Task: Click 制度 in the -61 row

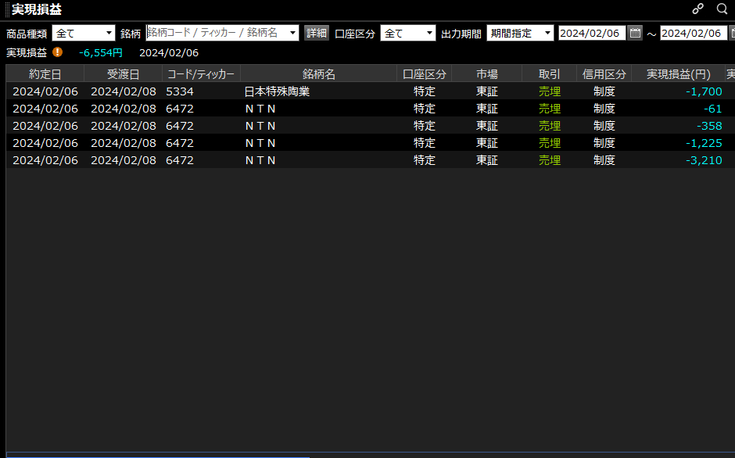Action: pyautogui.click(x=604, y=109)
